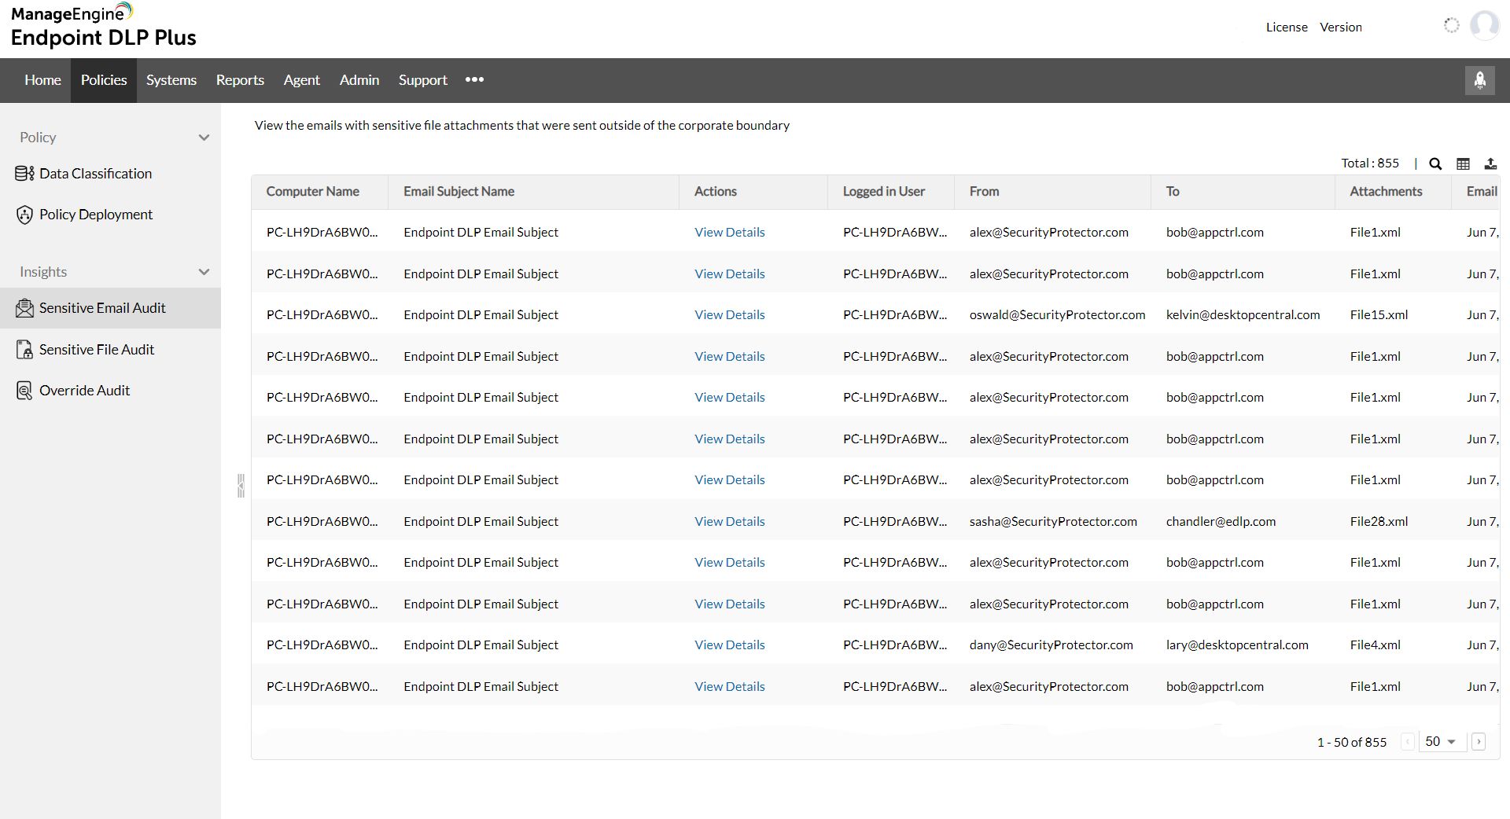1510x819 pixels.
Task: Go to next page arrow
Action: pyautogui.click(x=1479, y=742)
